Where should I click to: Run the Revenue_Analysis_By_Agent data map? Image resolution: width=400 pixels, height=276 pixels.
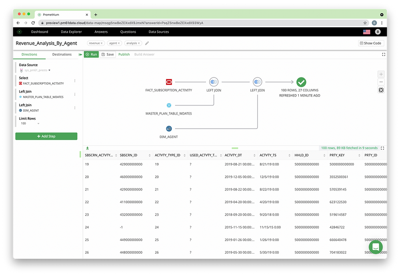tap(91, 54)
